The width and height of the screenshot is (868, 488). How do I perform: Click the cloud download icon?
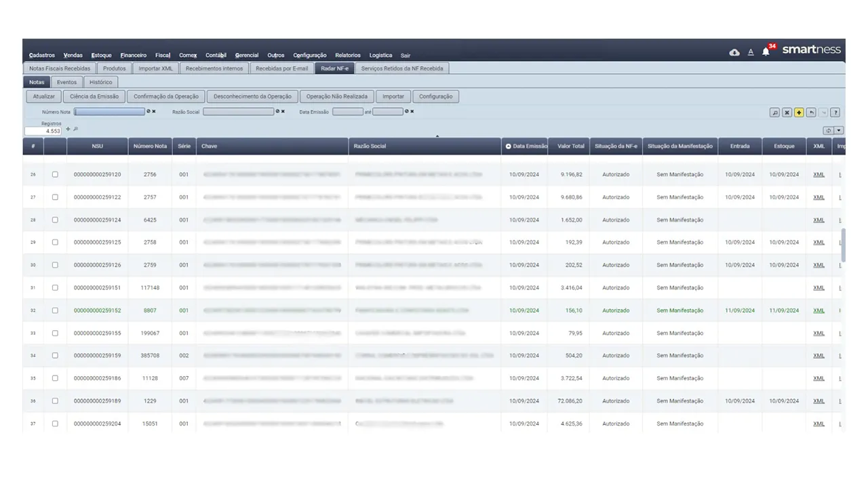(734, 52)
